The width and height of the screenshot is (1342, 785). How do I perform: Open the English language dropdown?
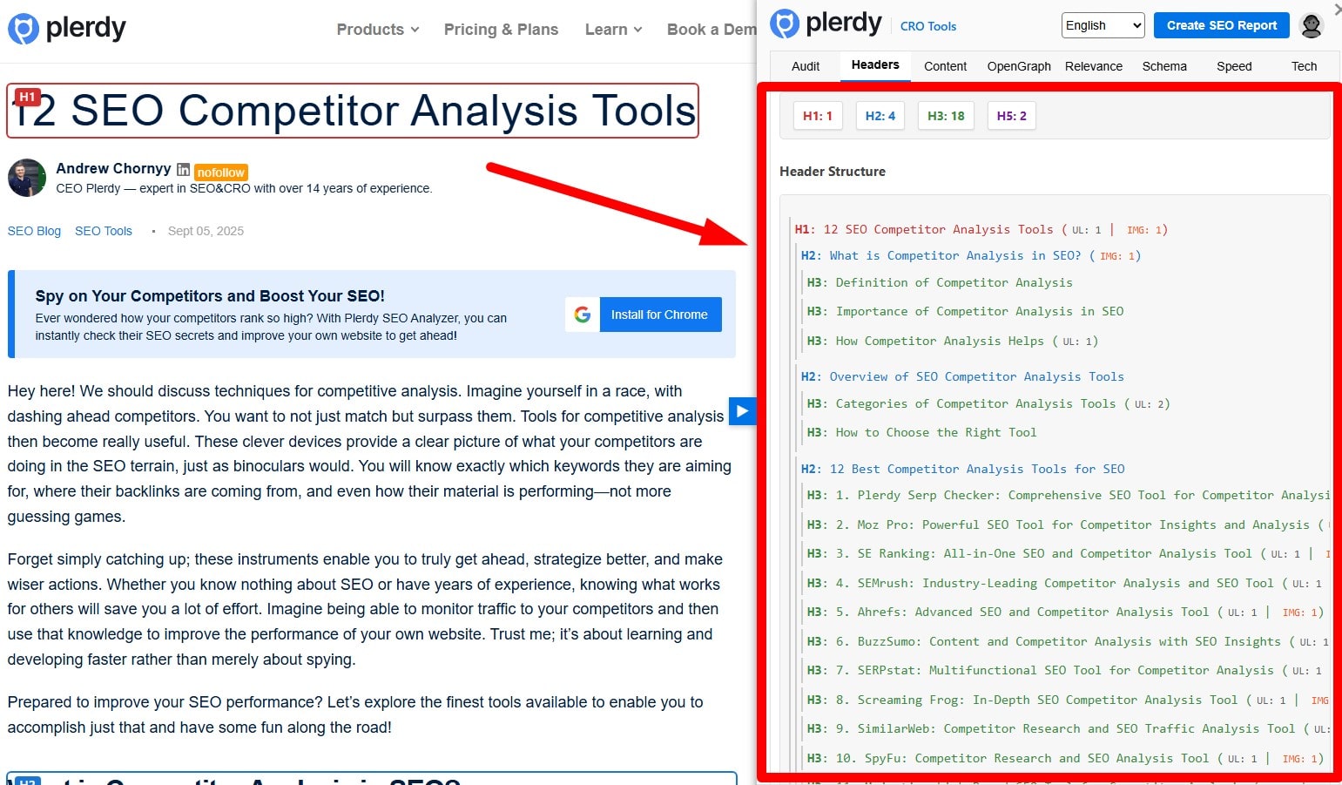coord(1102,25)
